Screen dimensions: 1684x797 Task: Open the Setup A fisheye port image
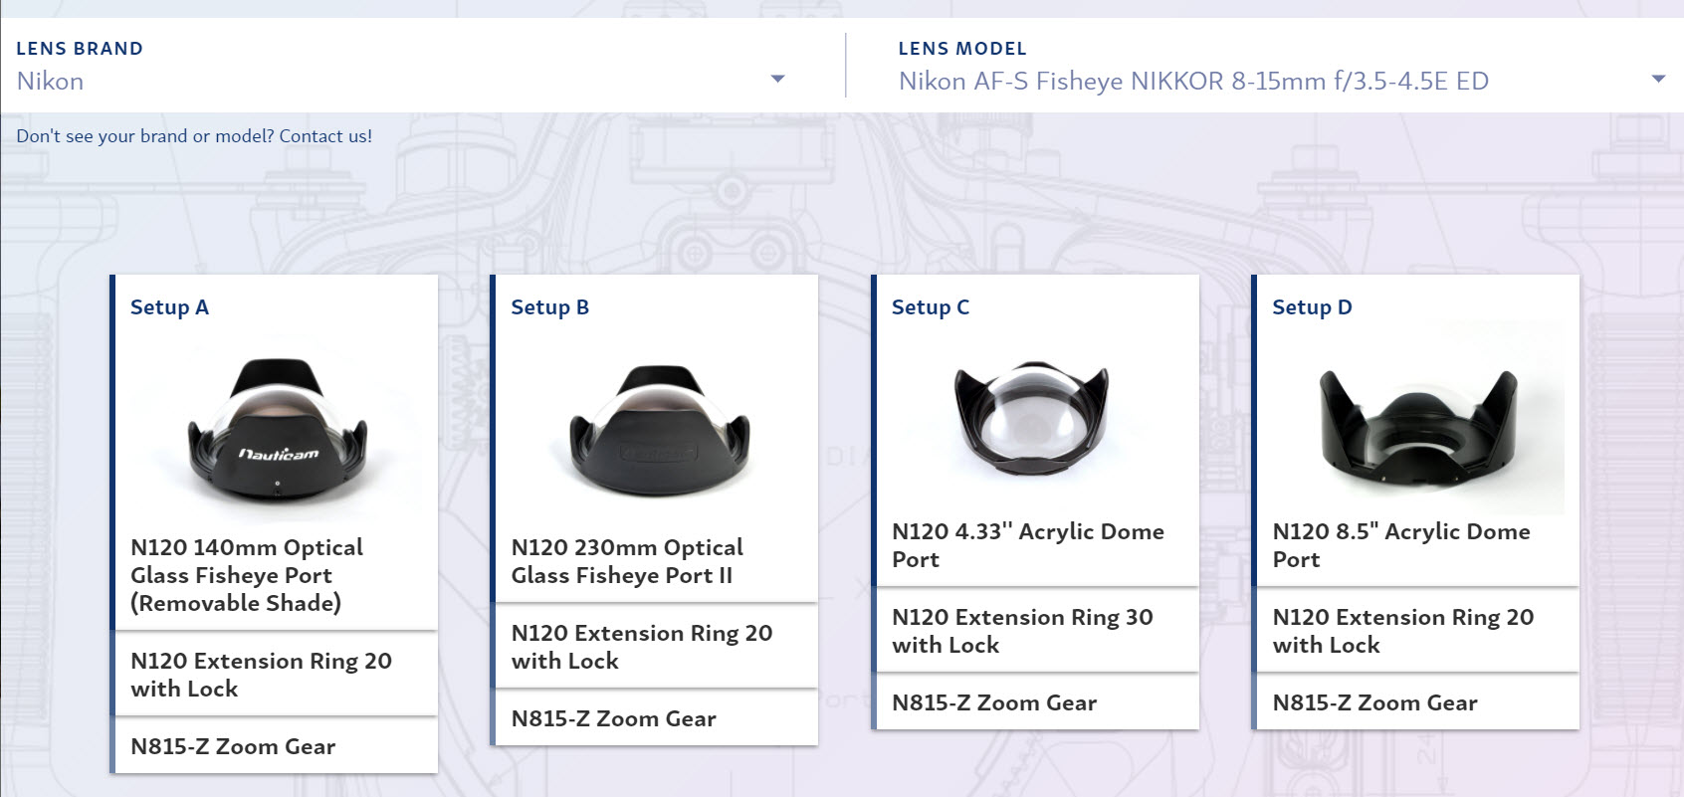[x=278, y=427]
